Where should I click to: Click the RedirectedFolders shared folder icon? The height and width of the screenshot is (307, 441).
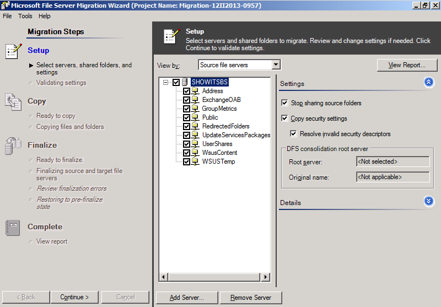(195, 126)
